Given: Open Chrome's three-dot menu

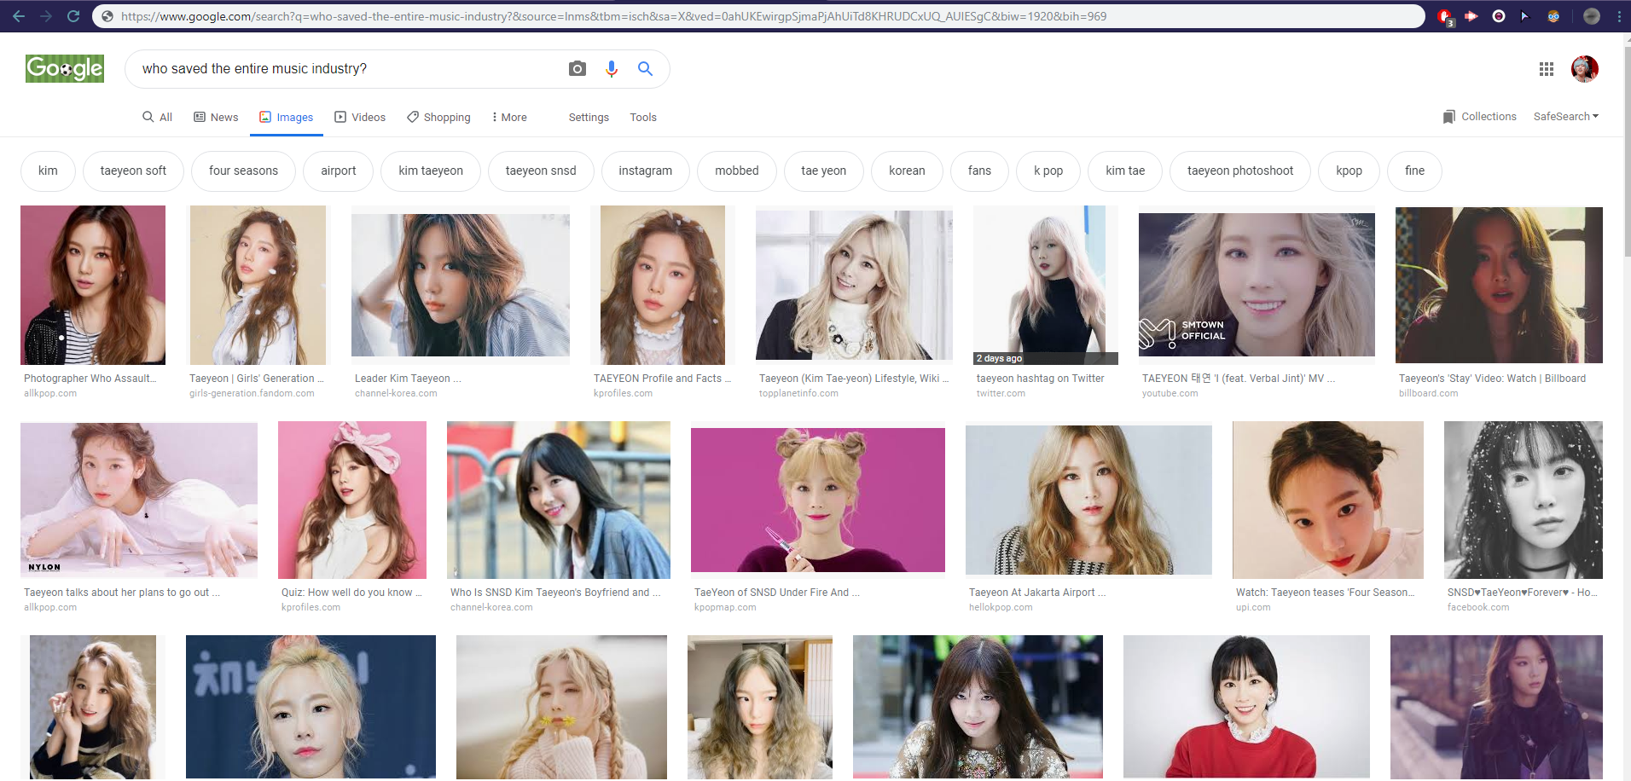Looking at the screenshot, I should (x=1619, y=16).
